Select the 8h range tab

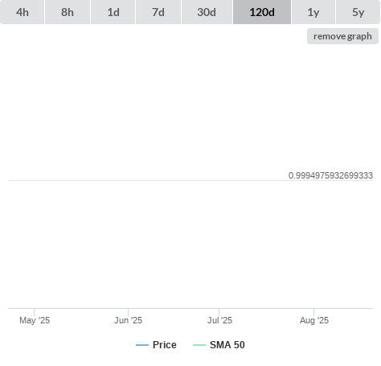[x=68, y=12]
